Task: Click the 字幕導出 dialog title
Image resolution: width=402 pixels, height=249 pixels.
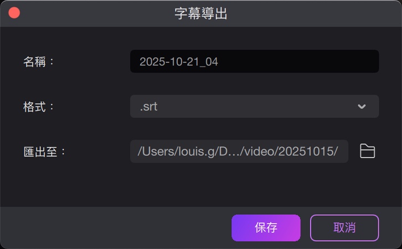Action: point(201,13)
